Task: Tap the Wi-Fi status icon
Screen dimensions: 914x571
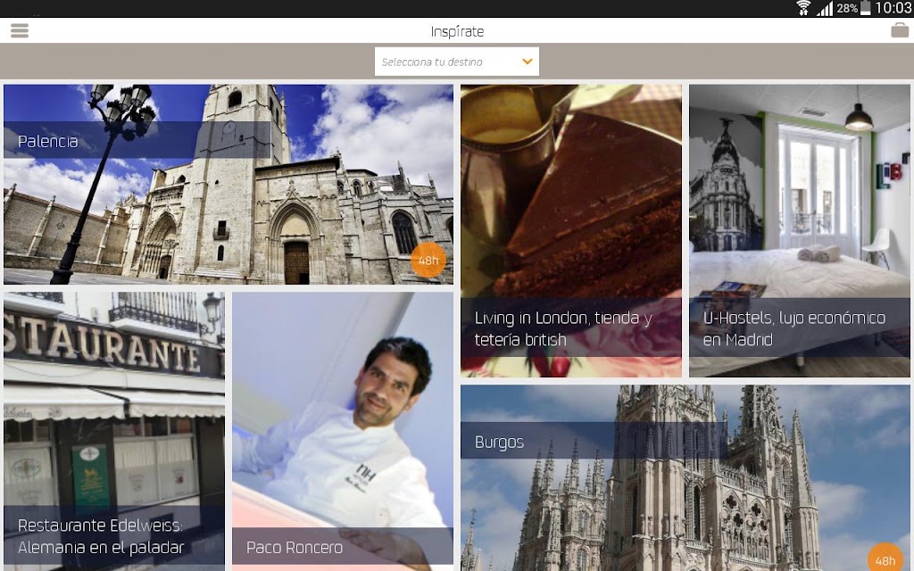Action: (803, 8)
